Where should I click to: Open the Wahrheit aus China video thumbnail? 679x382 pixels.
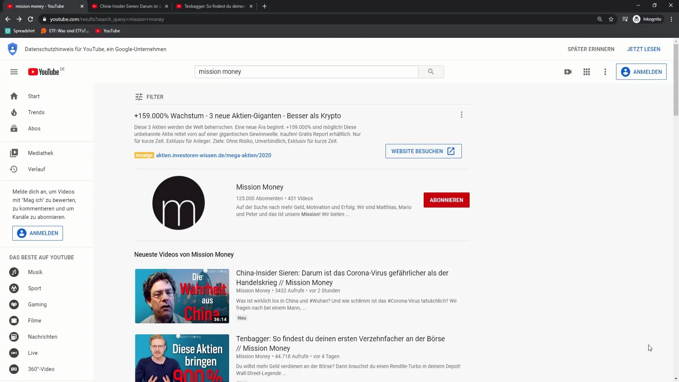point(182,296)
